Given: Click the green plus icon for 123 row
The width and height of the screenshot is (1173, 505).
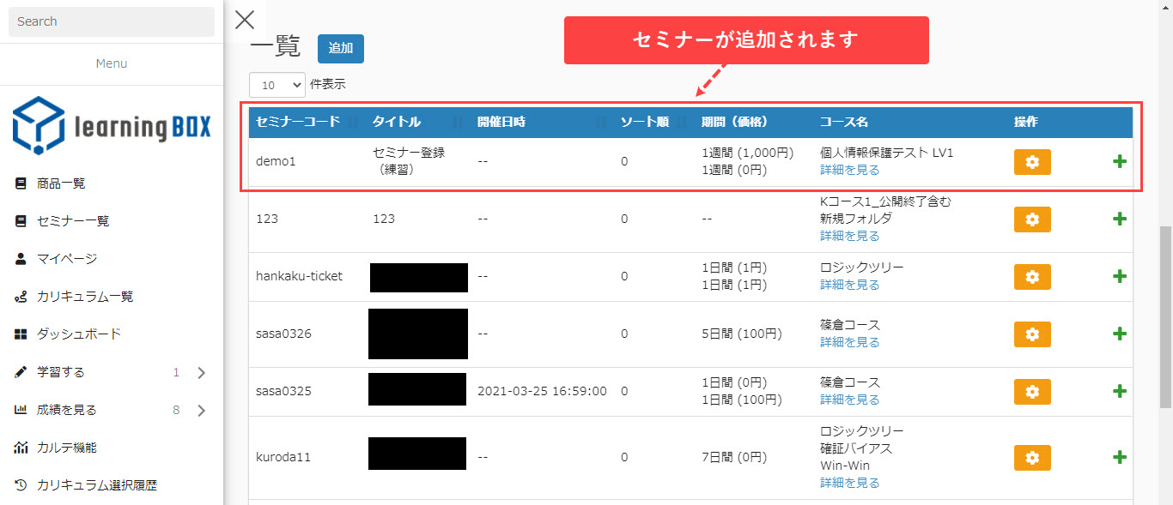Looking at the screenshot, I should [x=1119, y=219].
